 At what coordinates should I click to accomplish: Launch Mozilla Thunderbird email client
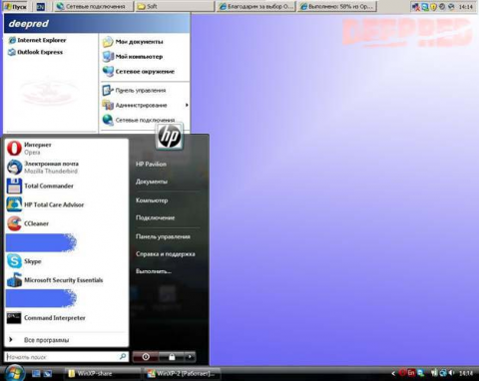point(67,168)
